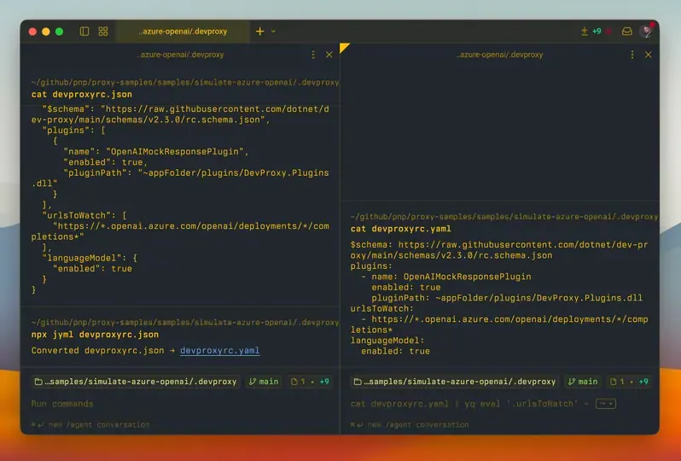
Task: Open the left pane file changes 1 · +9 chip
Action: pyautogui.click(x=310, y=382)
